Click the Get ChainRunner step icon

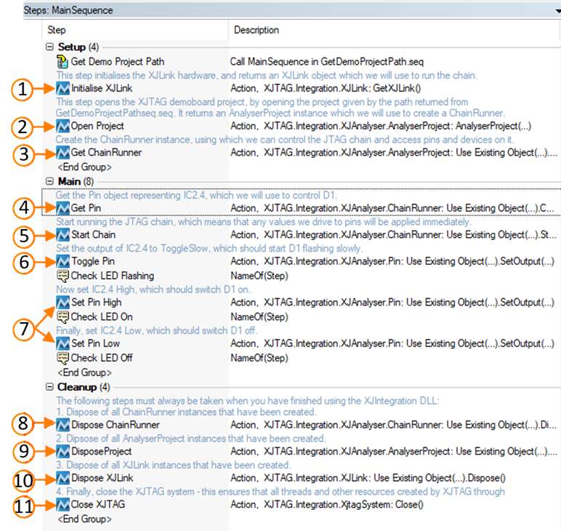[62, 153]
